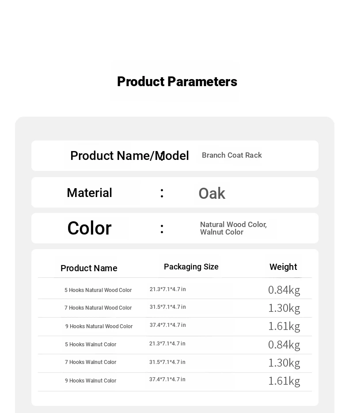Viewport: 349px width, 413px height.
Task: Select the 7 Hooks Walnut Color row
Action: point(174,363)
